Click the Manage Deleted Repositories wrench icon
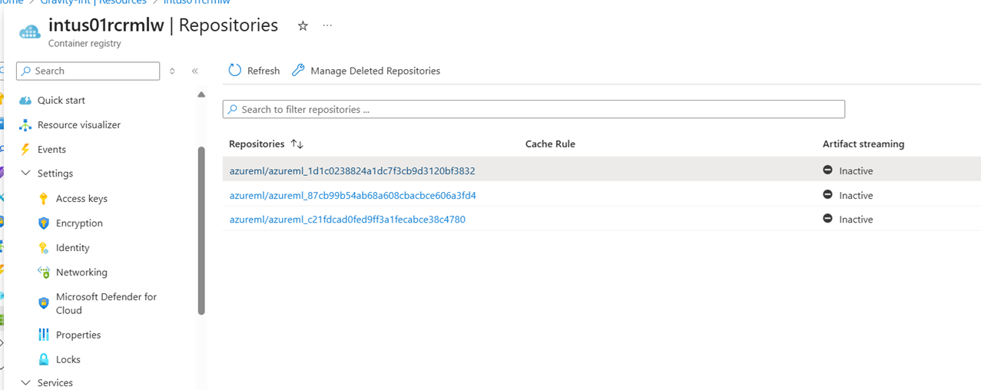981x390 pixels. [298, 71]
